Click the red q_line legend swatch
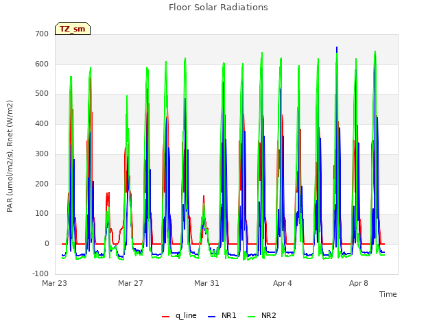 (165, 317)
